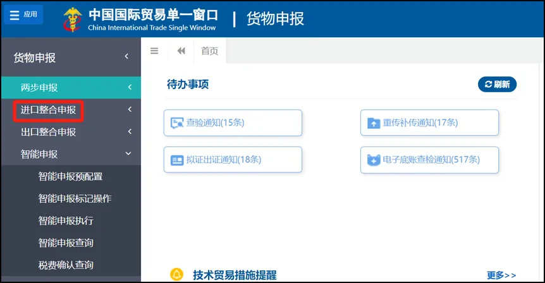This screenshot has width=545, height=283.
Task: Click the China customs logo emblem
Action: [x=72, y=20]
